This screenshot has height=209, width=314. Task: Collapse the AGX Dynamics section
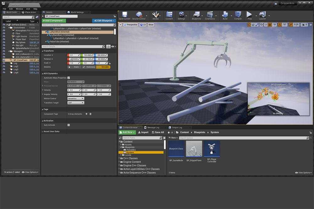[43, 74]
